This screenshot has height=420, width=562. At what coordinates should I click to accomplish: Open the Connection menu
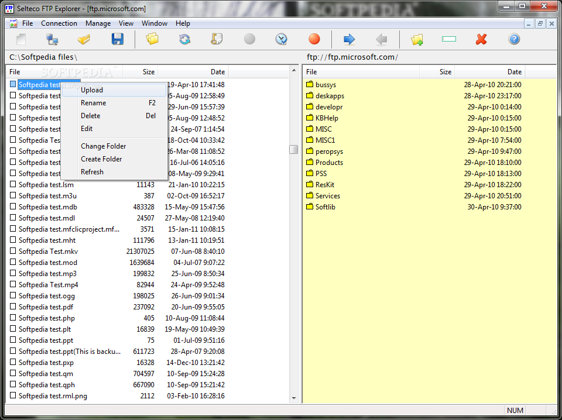pos(59,23)
